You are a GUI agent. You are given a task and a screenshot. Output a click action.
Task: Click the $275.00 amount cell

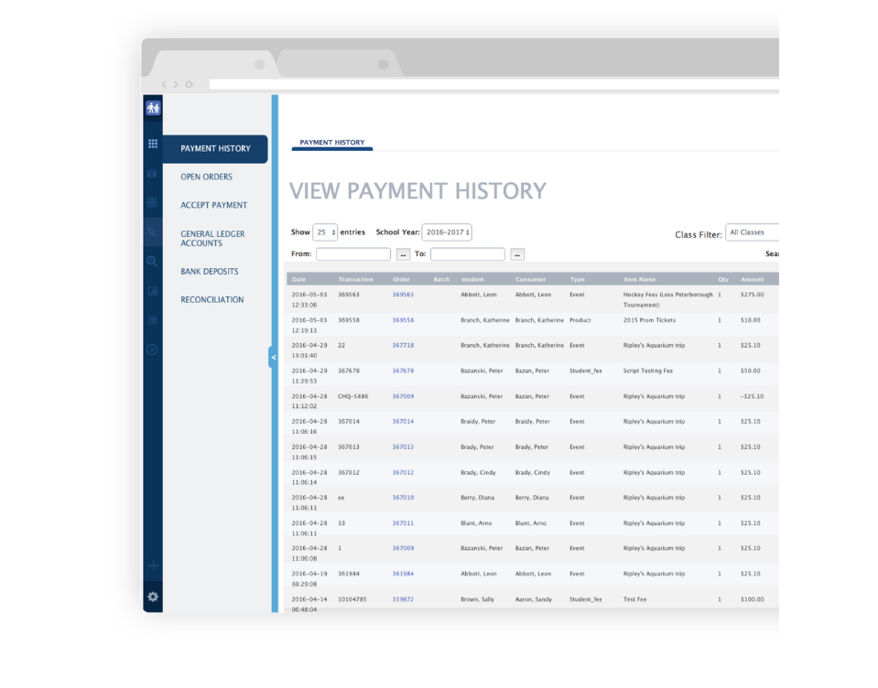752,295
